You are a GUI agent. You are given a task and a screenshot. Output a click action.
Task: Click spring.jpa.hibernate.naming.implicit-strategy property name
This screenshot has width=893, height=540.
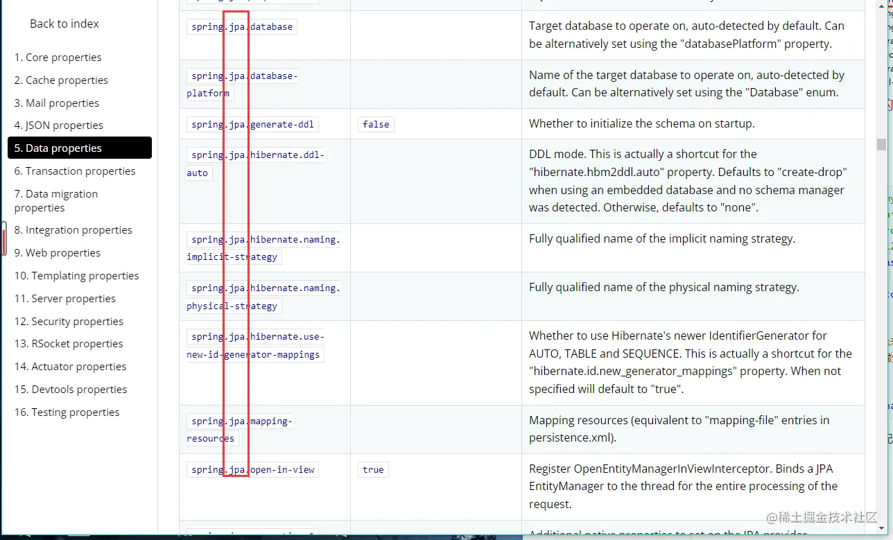coord(263,248)
